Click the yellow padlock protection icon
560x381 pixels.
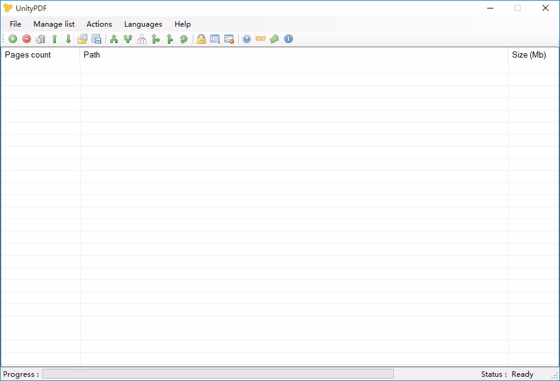click(x=201, y=39)
